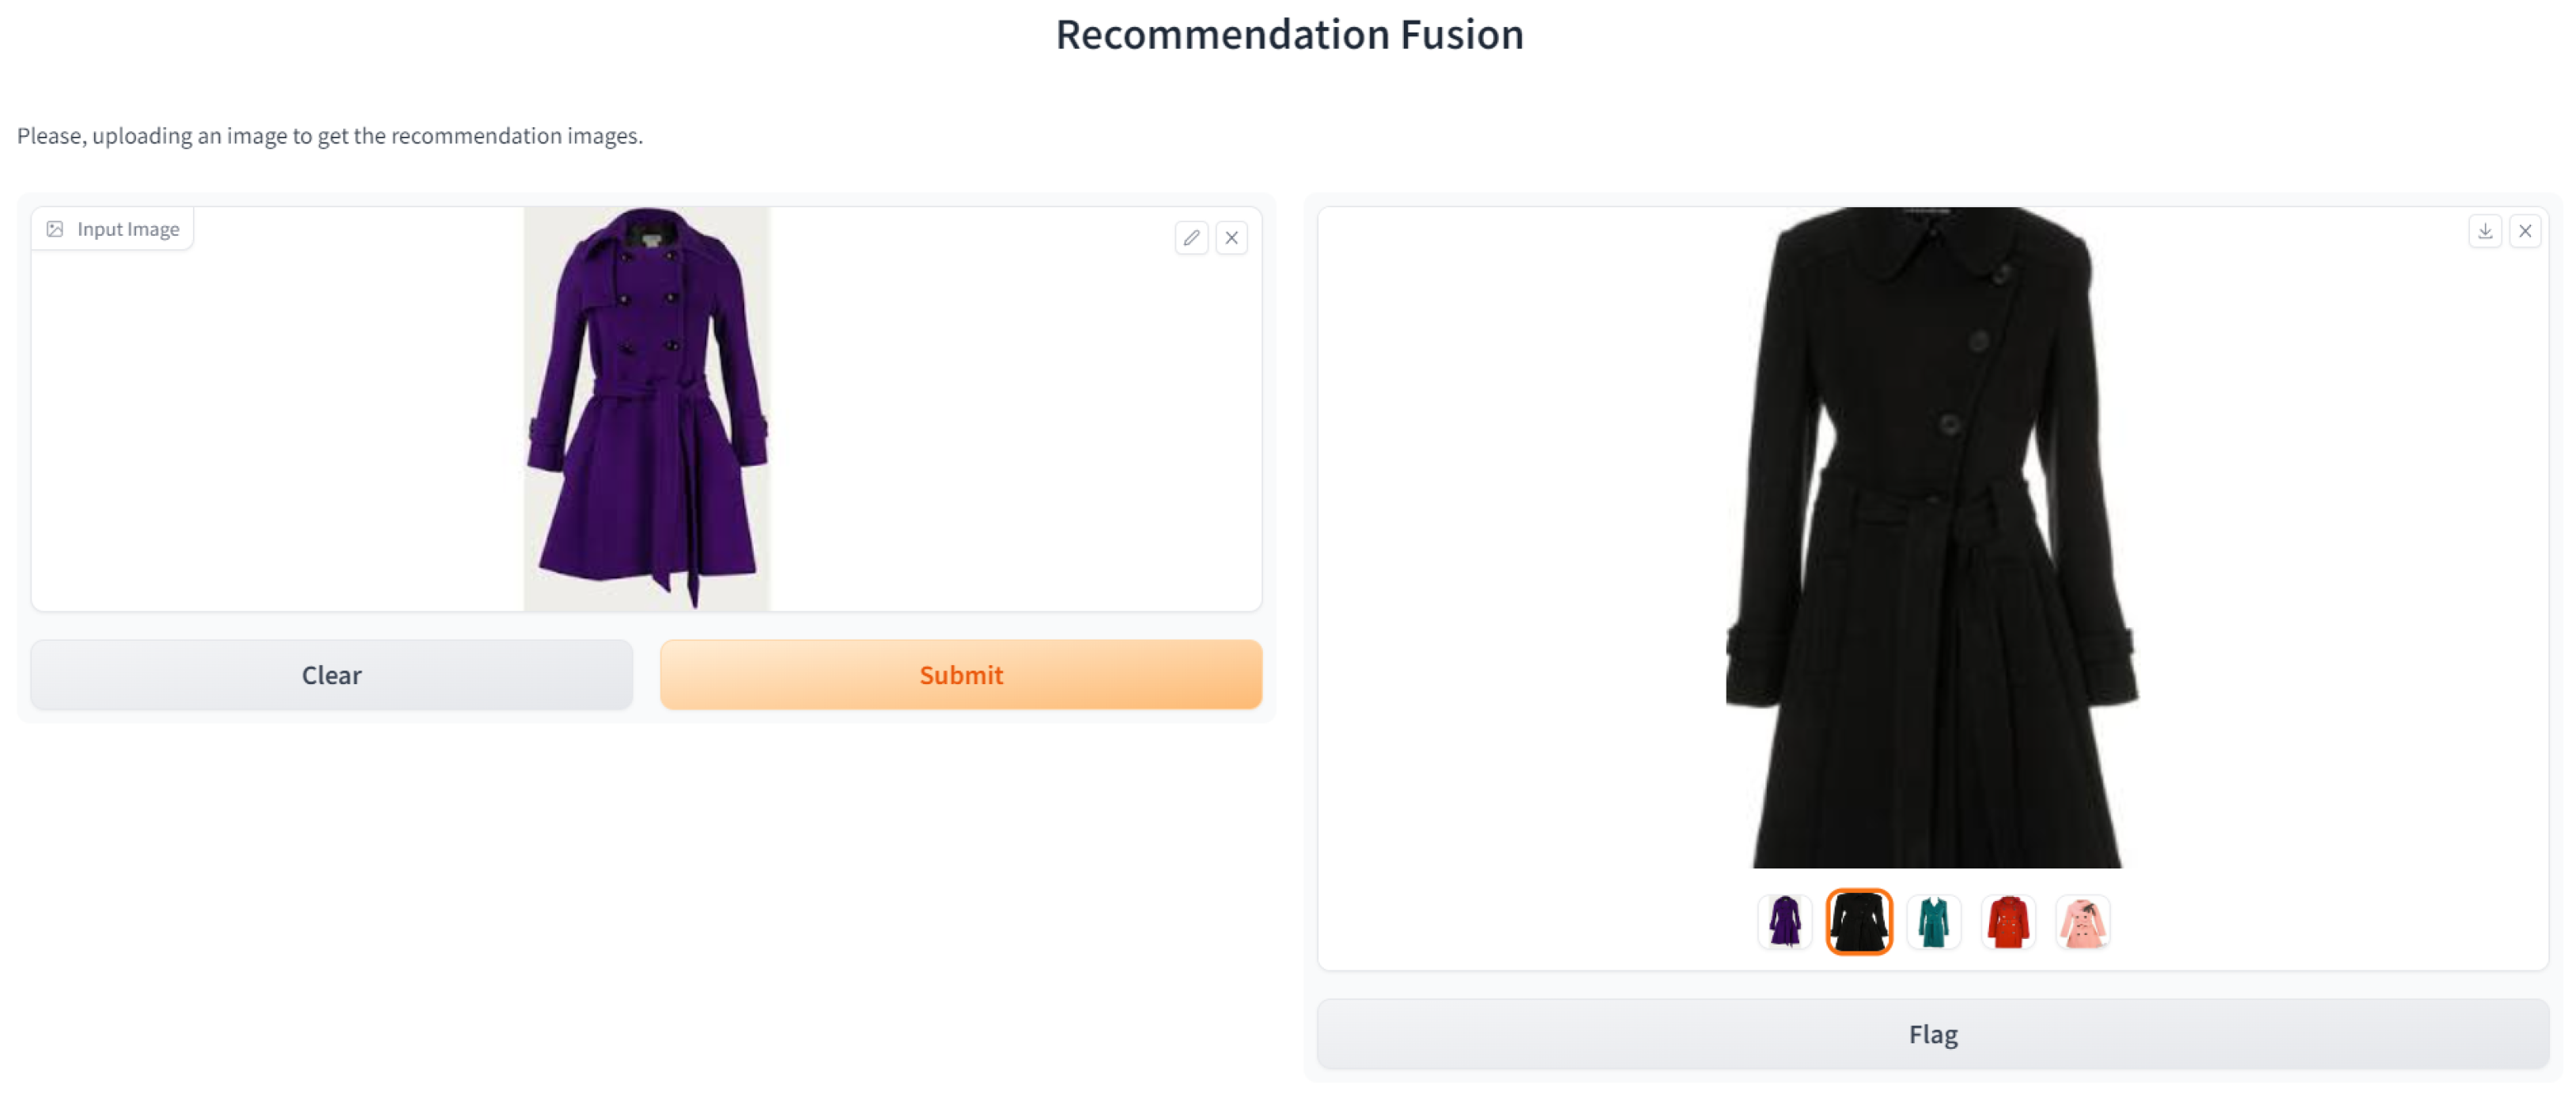
Task: Remove the uploaded input image with X icon
Action: click(1232, 238)
